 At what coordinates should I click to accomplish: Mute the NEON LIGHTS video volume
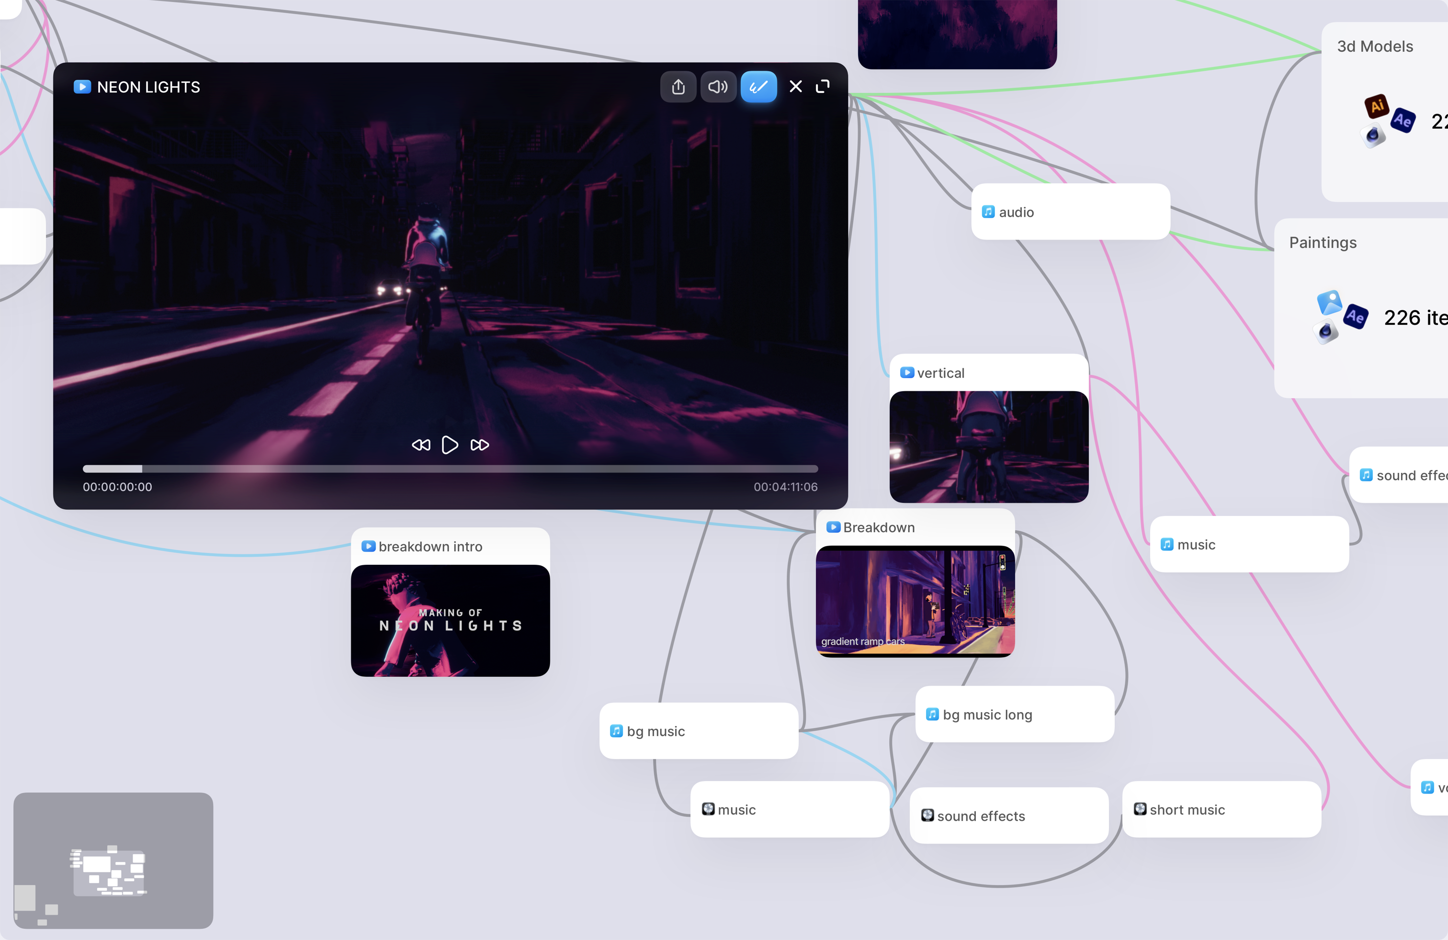pyautogui.click(x=718, y=87)
